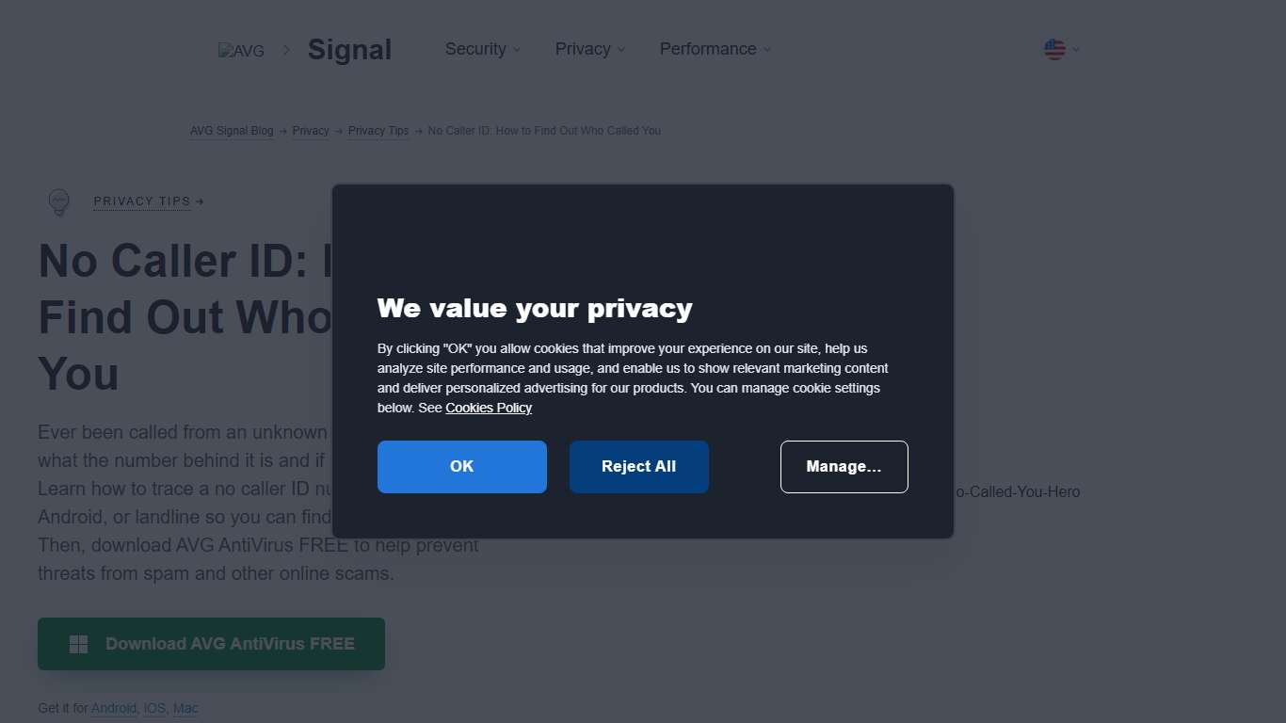The height and width of the screenshot is (723, 1286).
Task: Click the PRIVACY TIPS category label
Action: click(x=142, y=201)
